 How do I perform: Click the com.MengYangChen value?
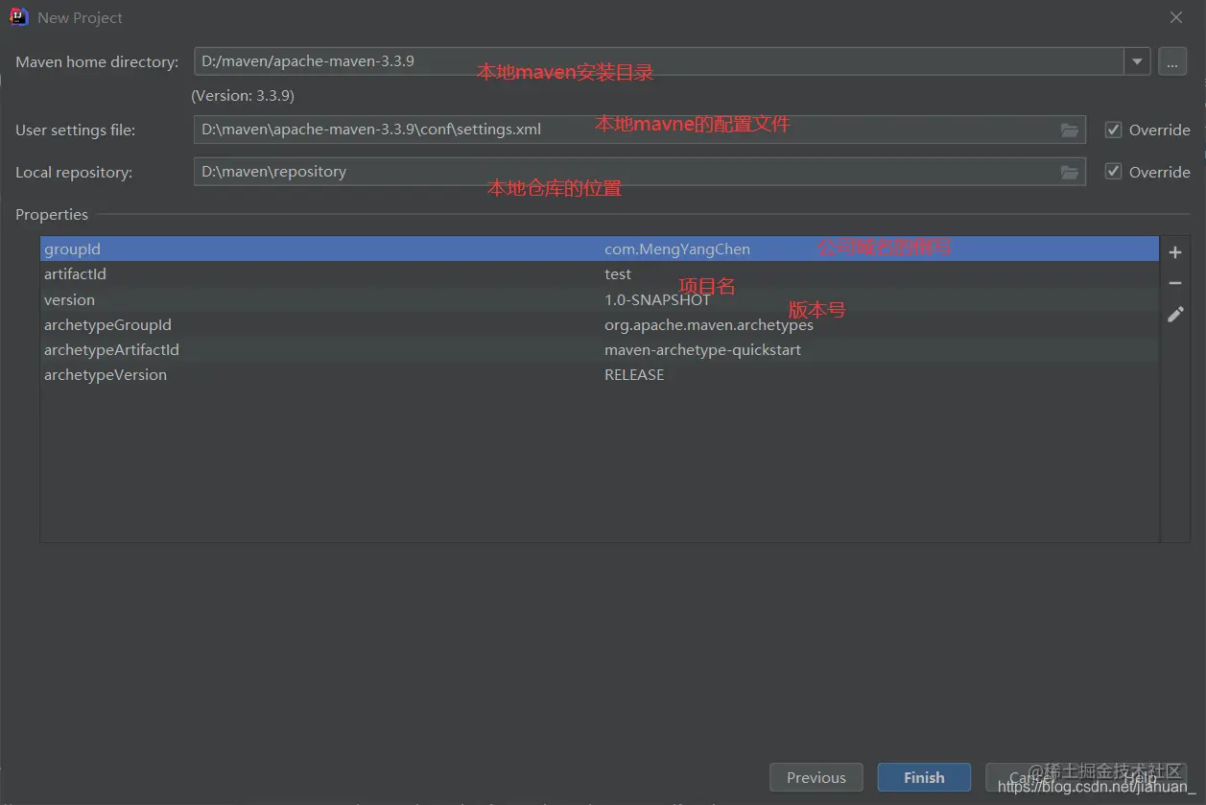[x=677, y=249]
